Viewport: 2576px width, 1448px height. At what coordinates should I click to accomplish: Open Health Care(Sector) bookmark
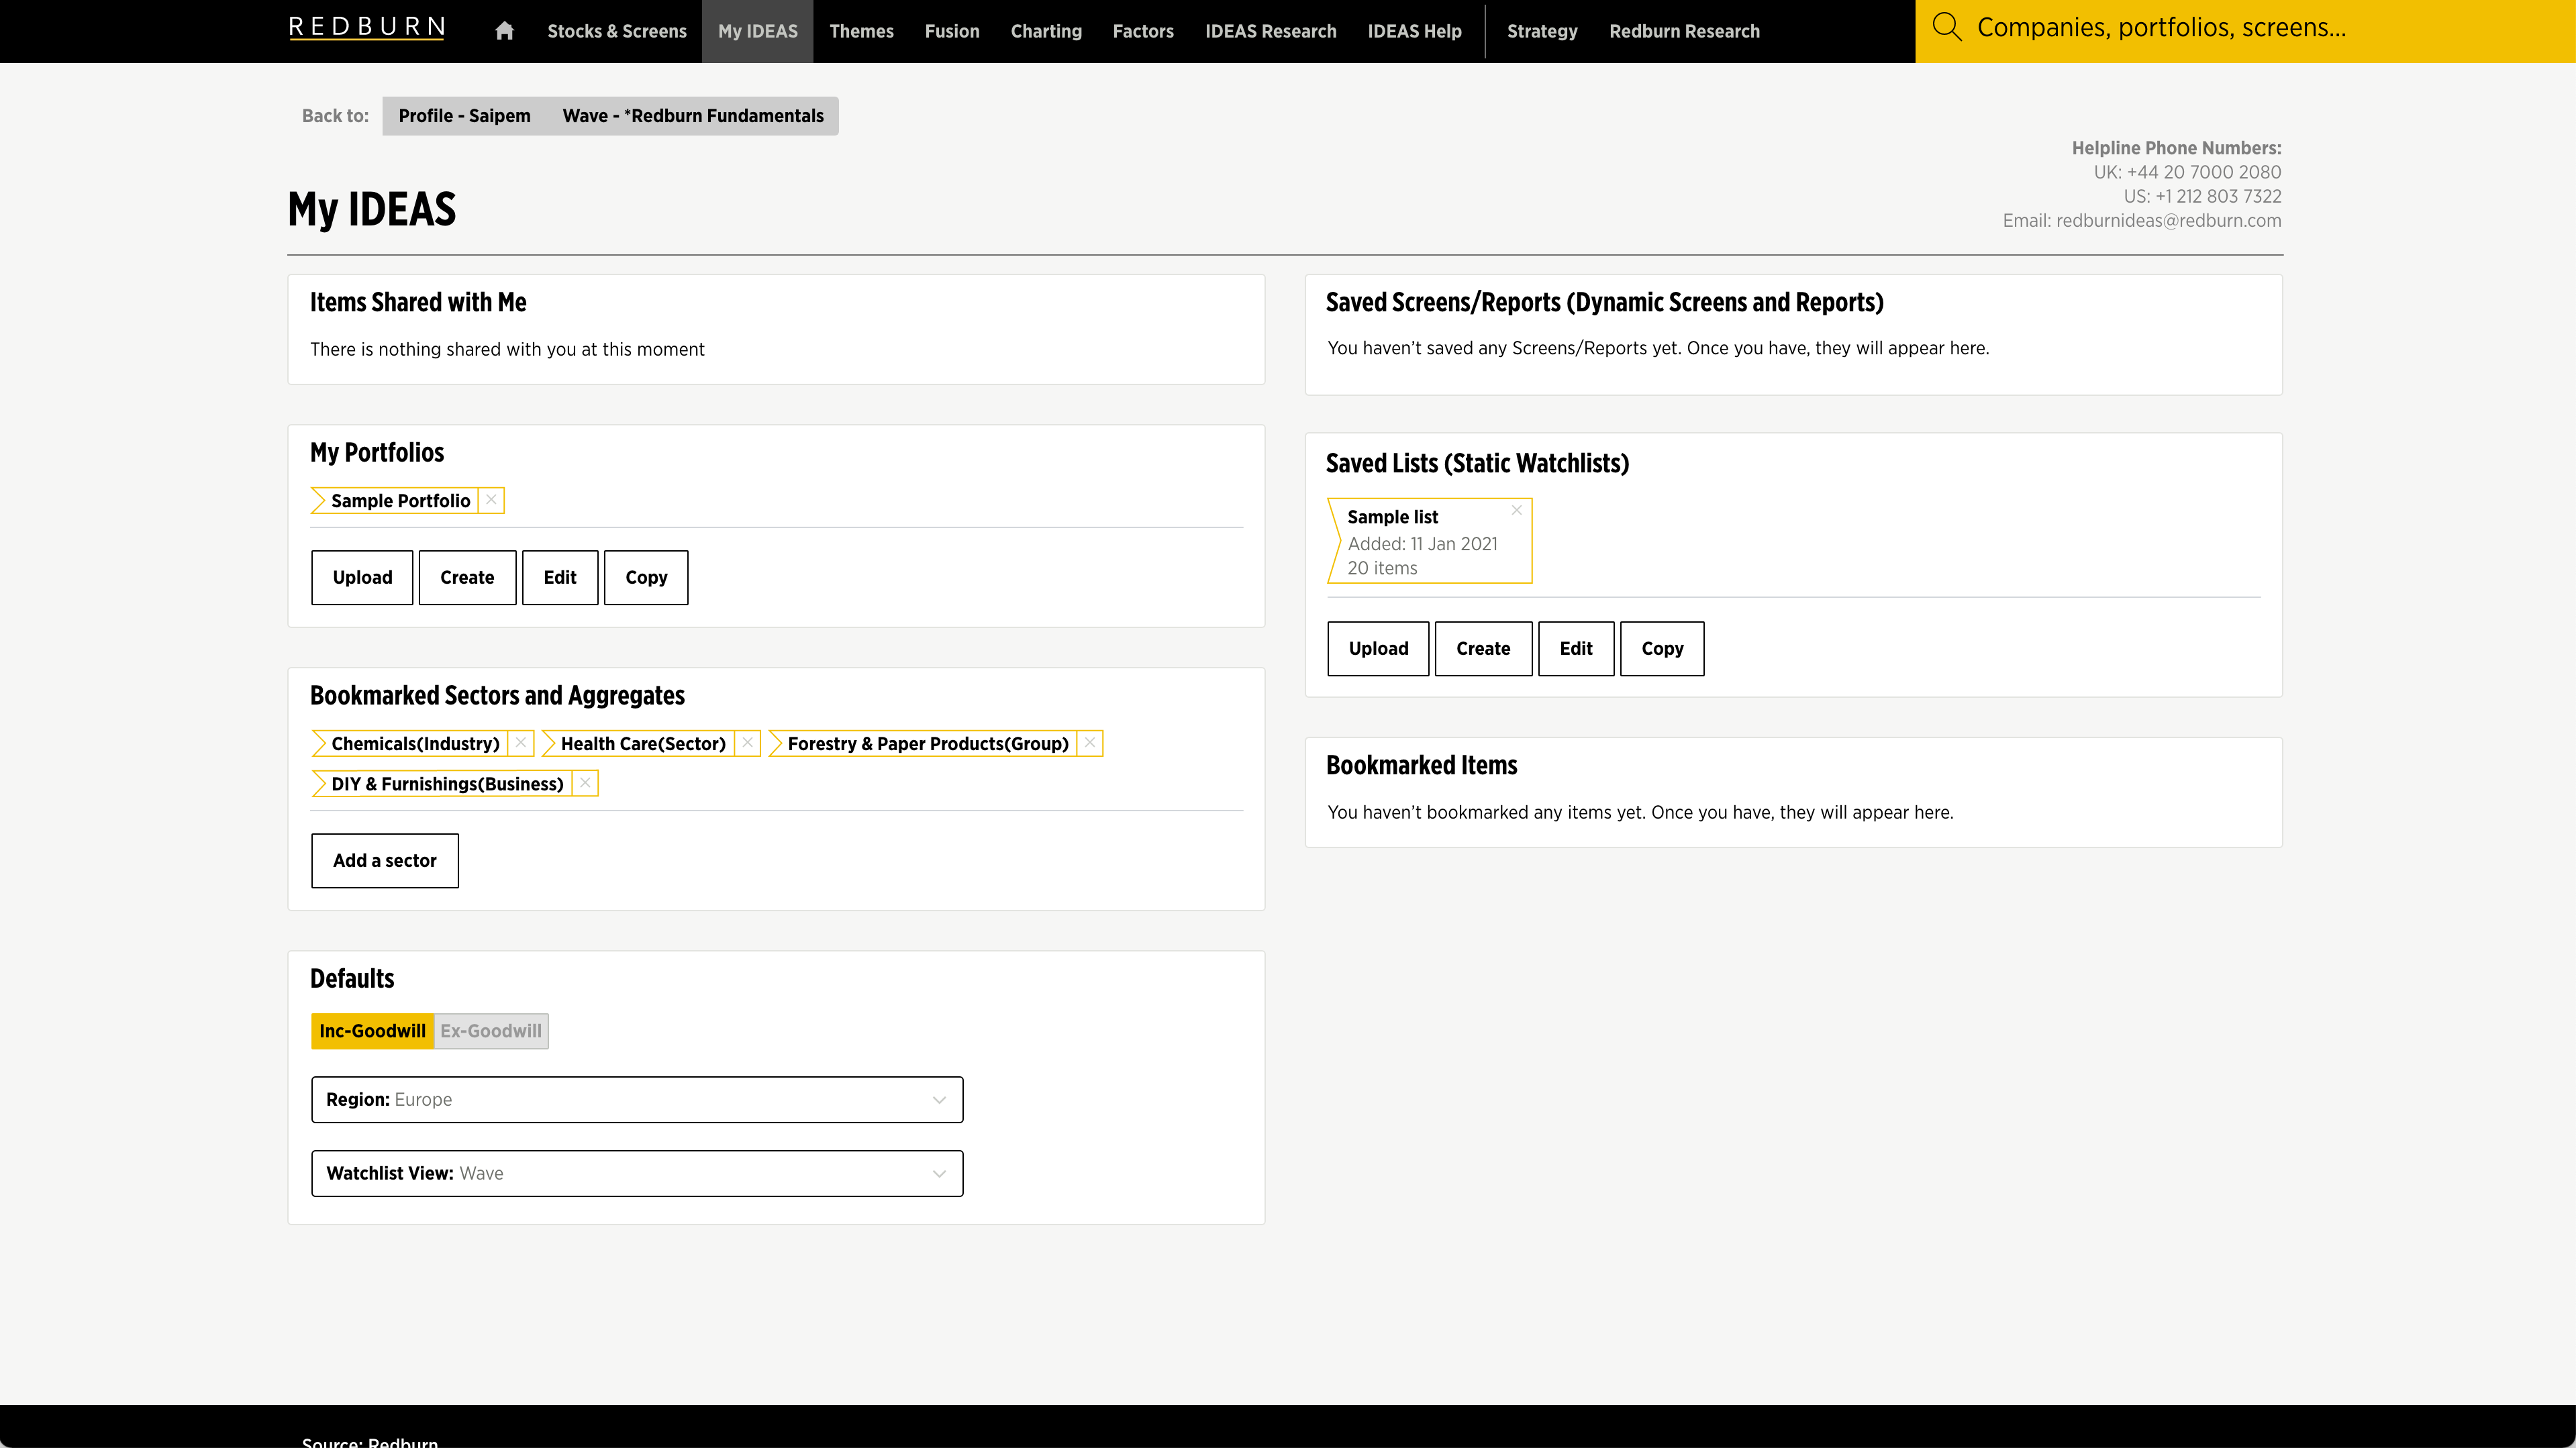(x=643, y=743)
